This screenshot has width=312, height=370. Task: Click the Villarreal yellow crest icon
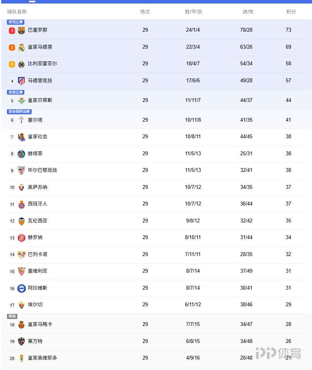click(x=22, y=64)
